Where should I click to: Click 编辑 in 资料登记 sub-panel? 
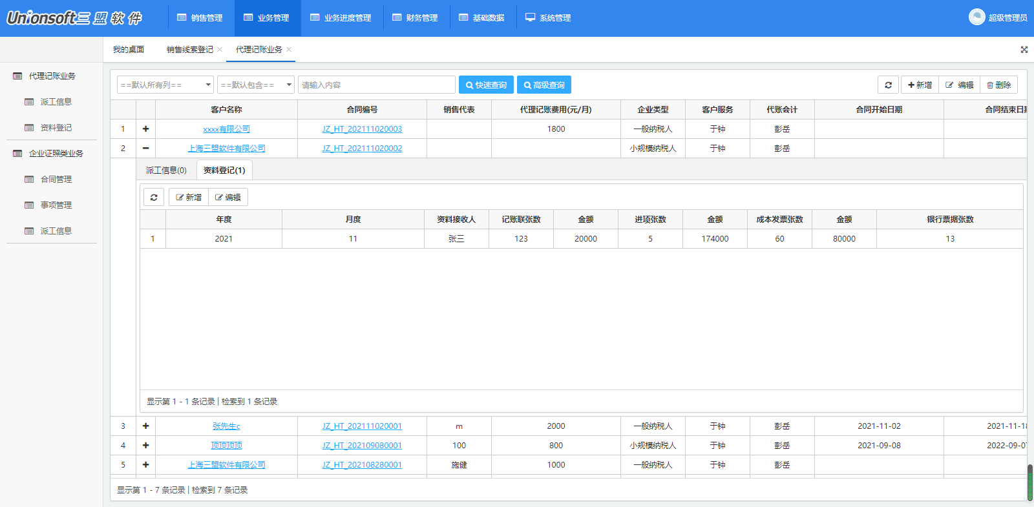pos(228,197)
